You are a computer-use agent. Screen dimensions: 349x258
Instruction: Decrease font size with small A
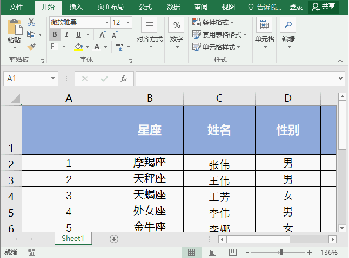[115, 34]
